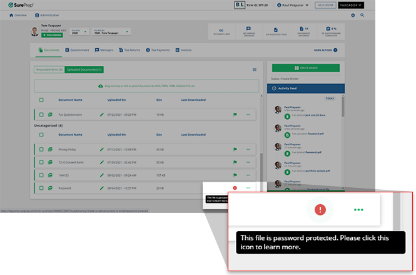Check the Uncategorized select-all checkbox
The height and width of the screenshot is (275, 416).
tap(41, 135)
